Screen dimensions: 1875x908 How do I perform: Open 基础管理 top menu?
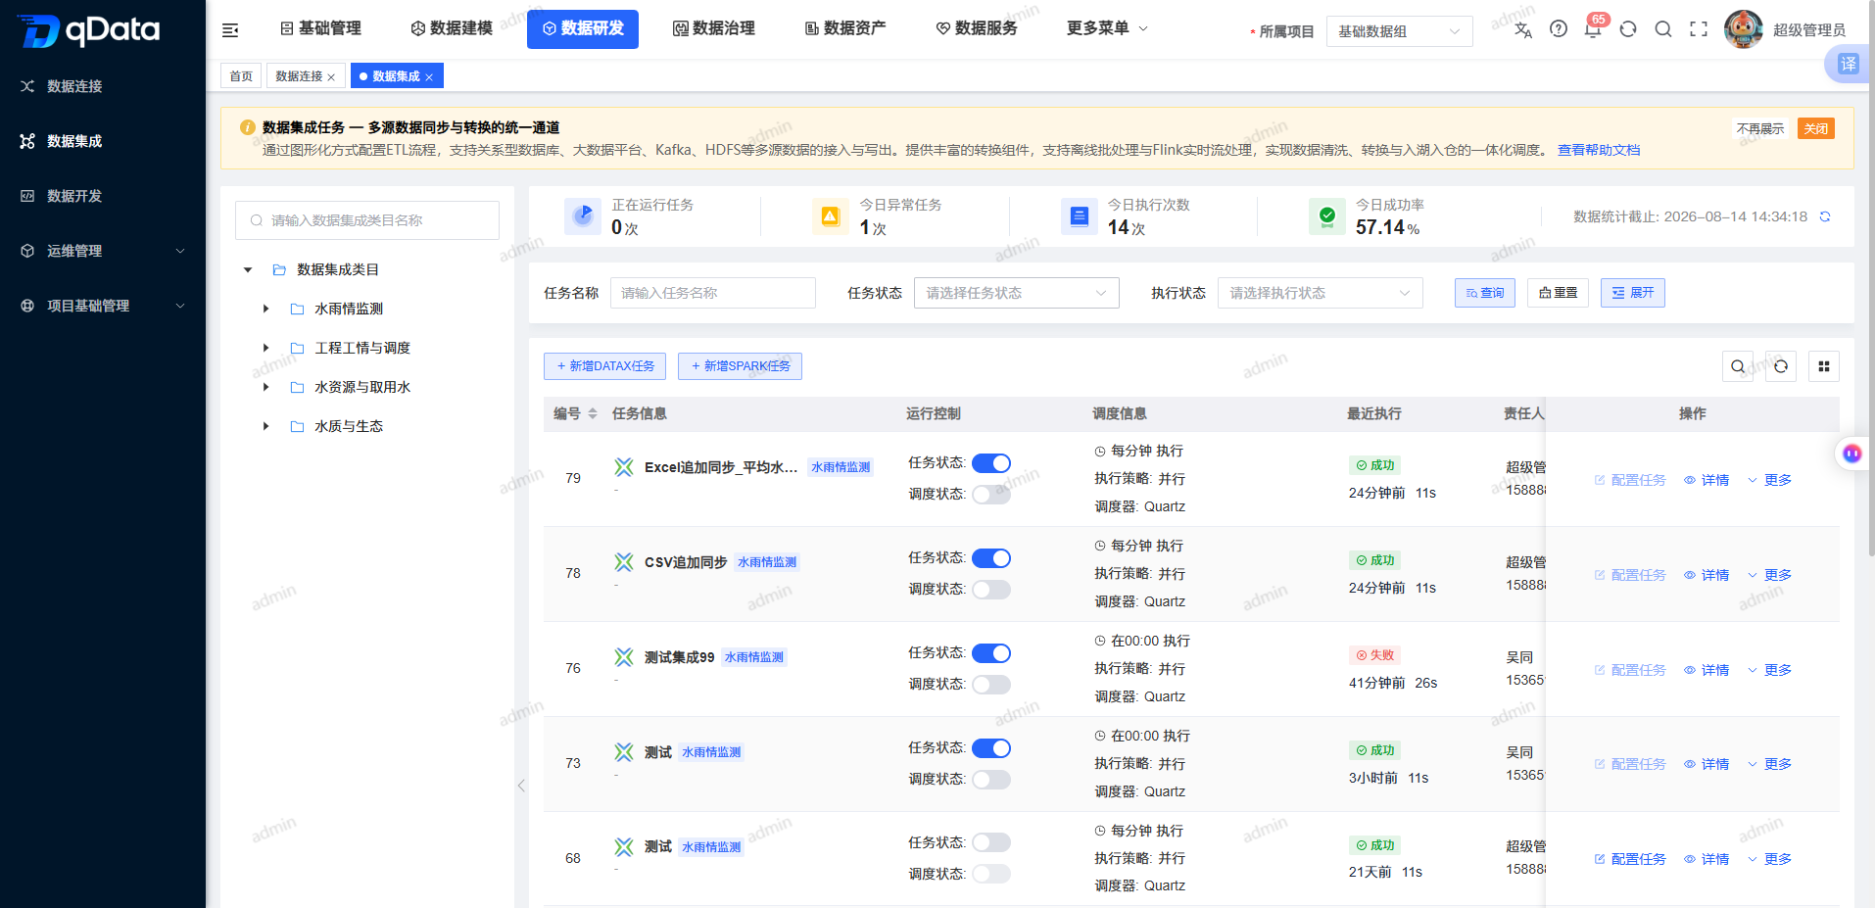(320, 28)
